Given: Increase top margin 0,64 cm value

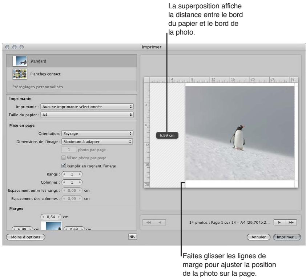Looking at the screenshot, I should [x=59, y=217].
